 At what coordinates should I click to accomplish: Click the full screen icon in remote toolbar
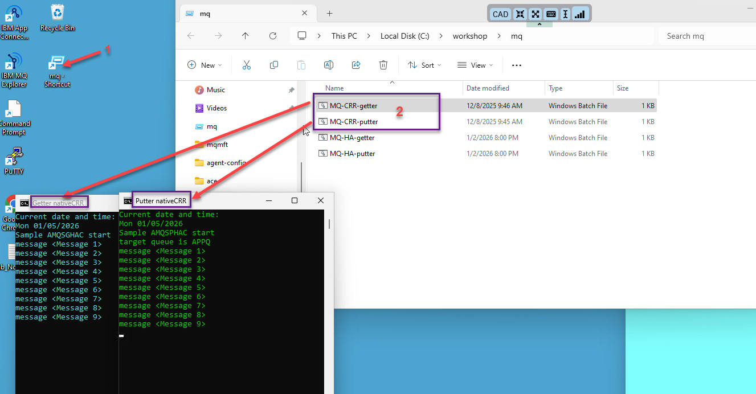[x=535, y=14]
